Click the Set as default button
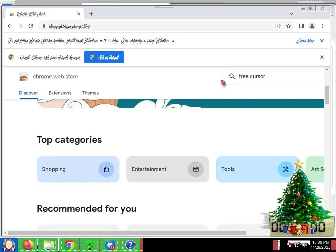 [104, 57]
